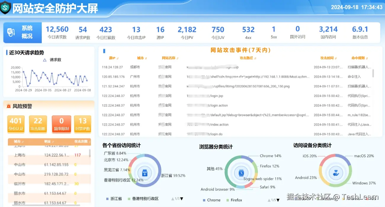Click center icon of device stats donut
385x207 pixels.
coord(336,173)
